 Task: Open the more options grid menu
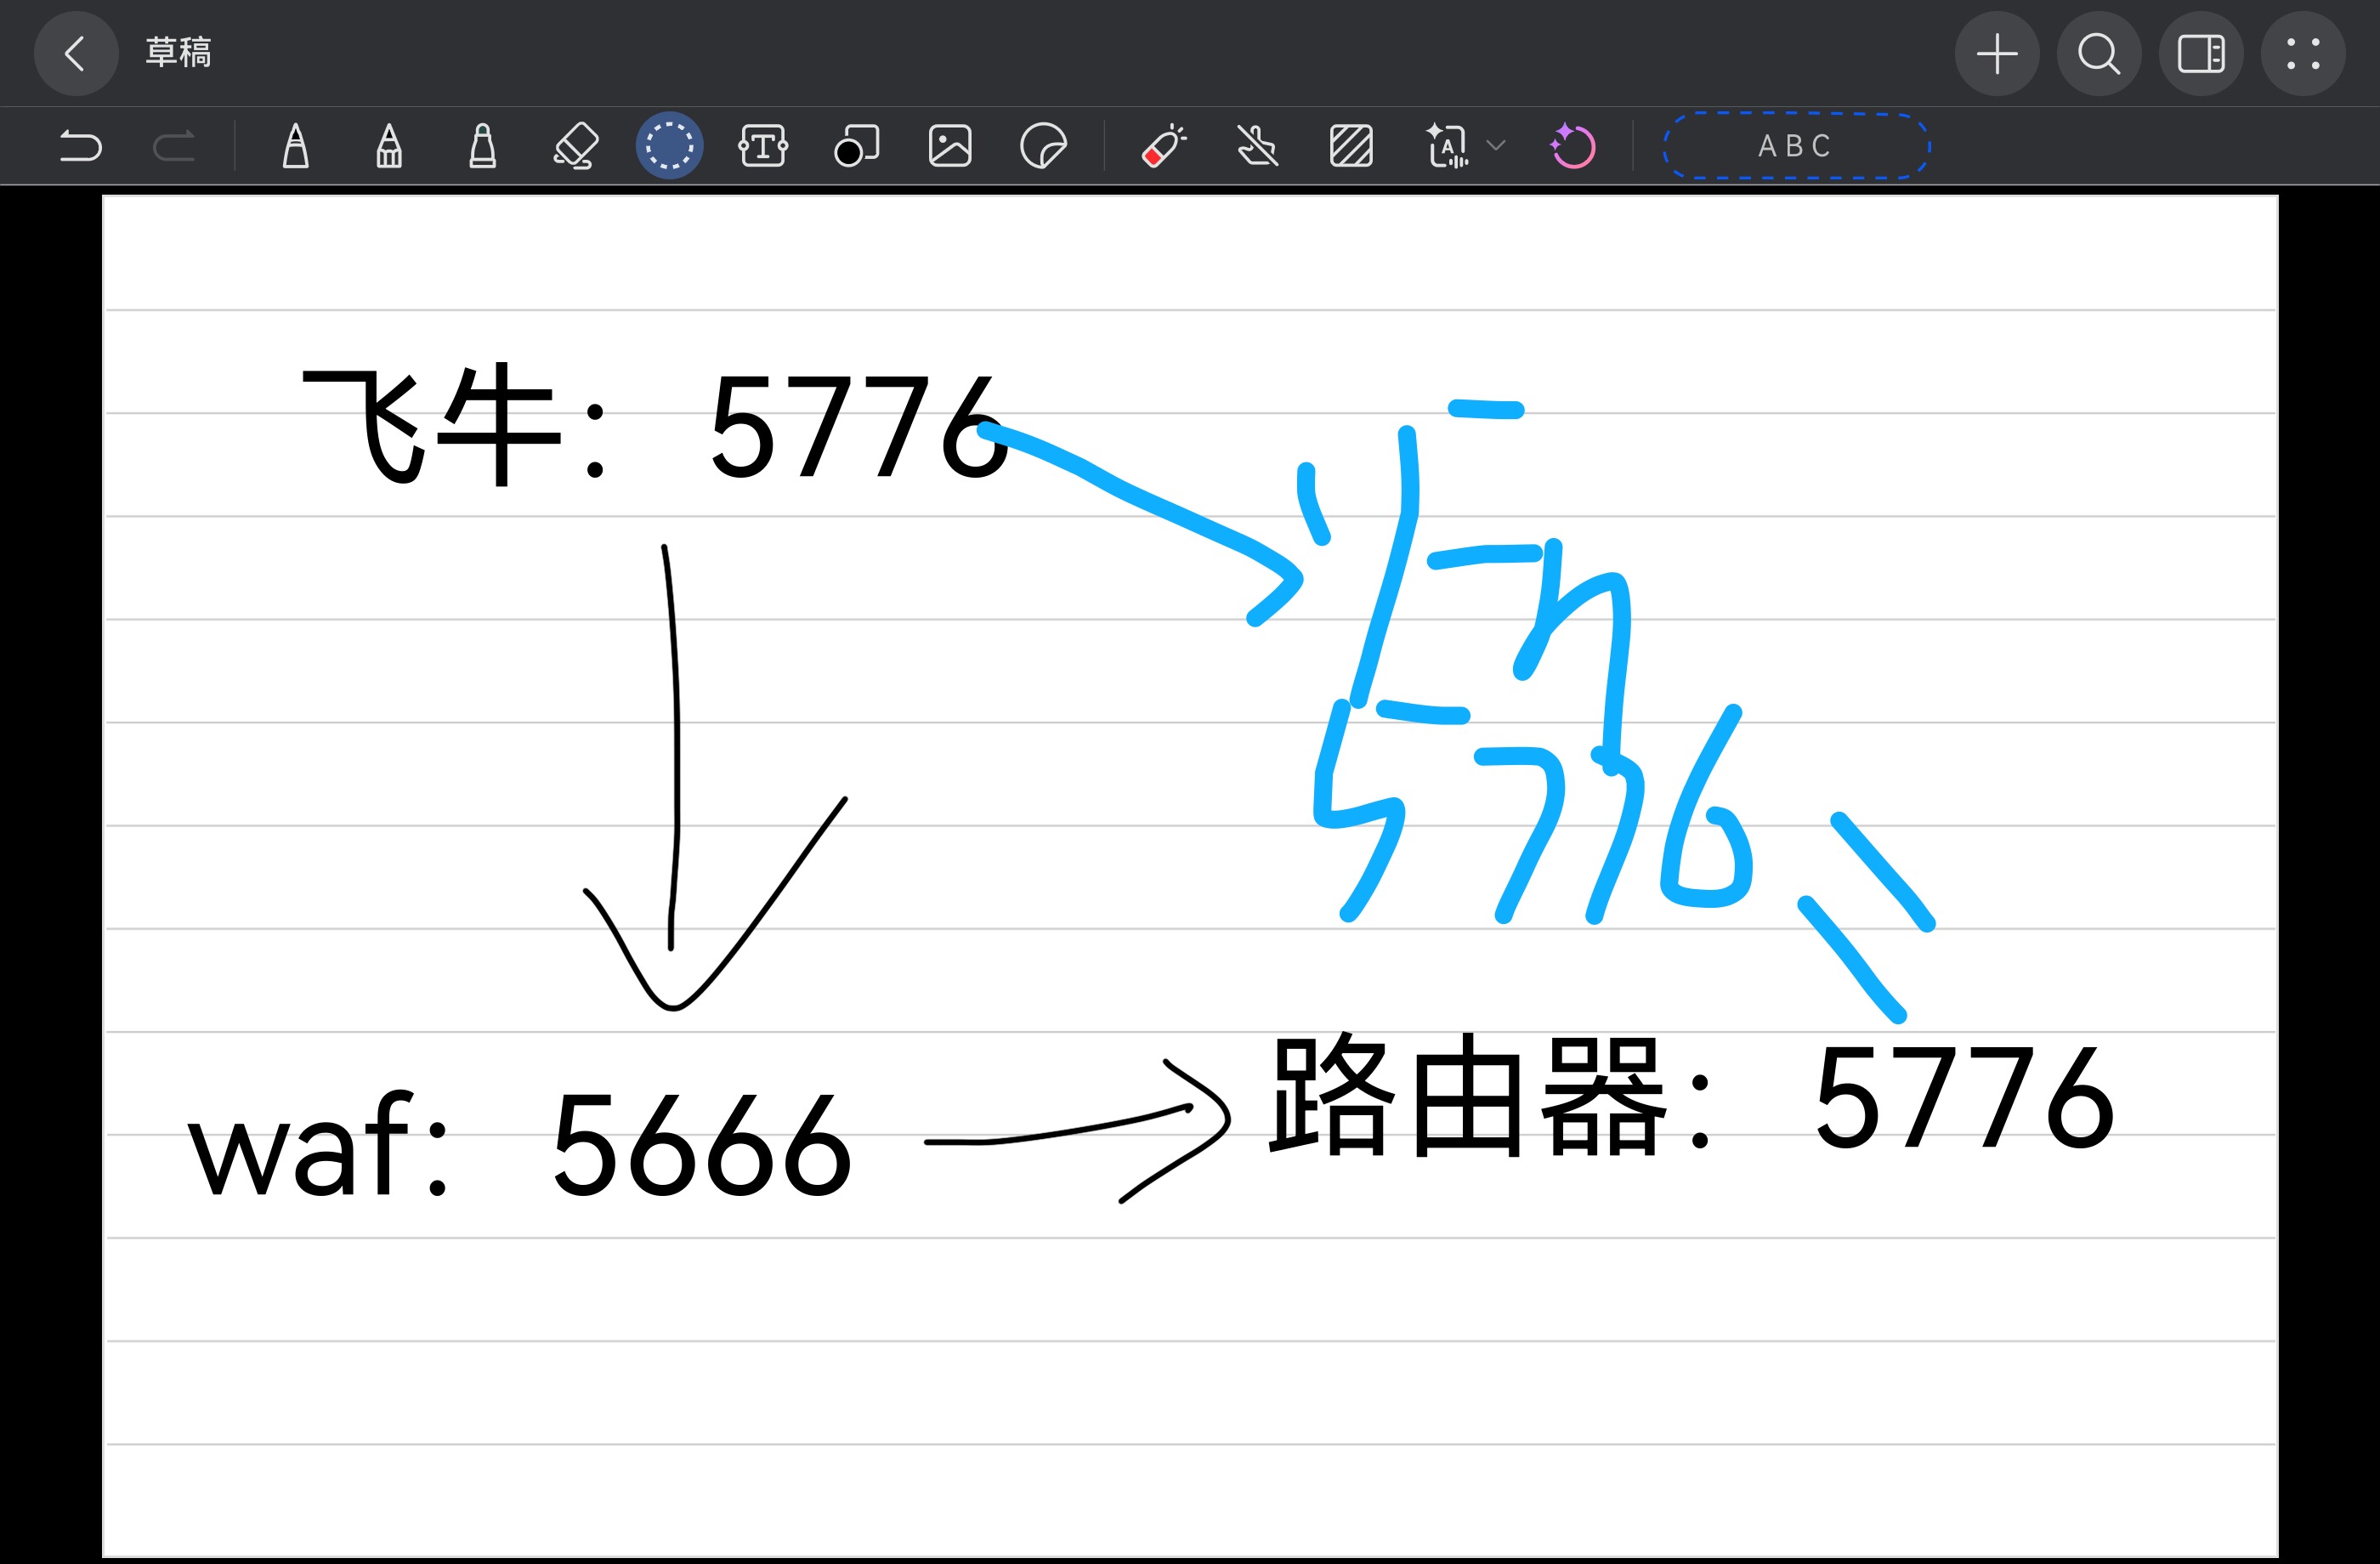click(2303, 53)
